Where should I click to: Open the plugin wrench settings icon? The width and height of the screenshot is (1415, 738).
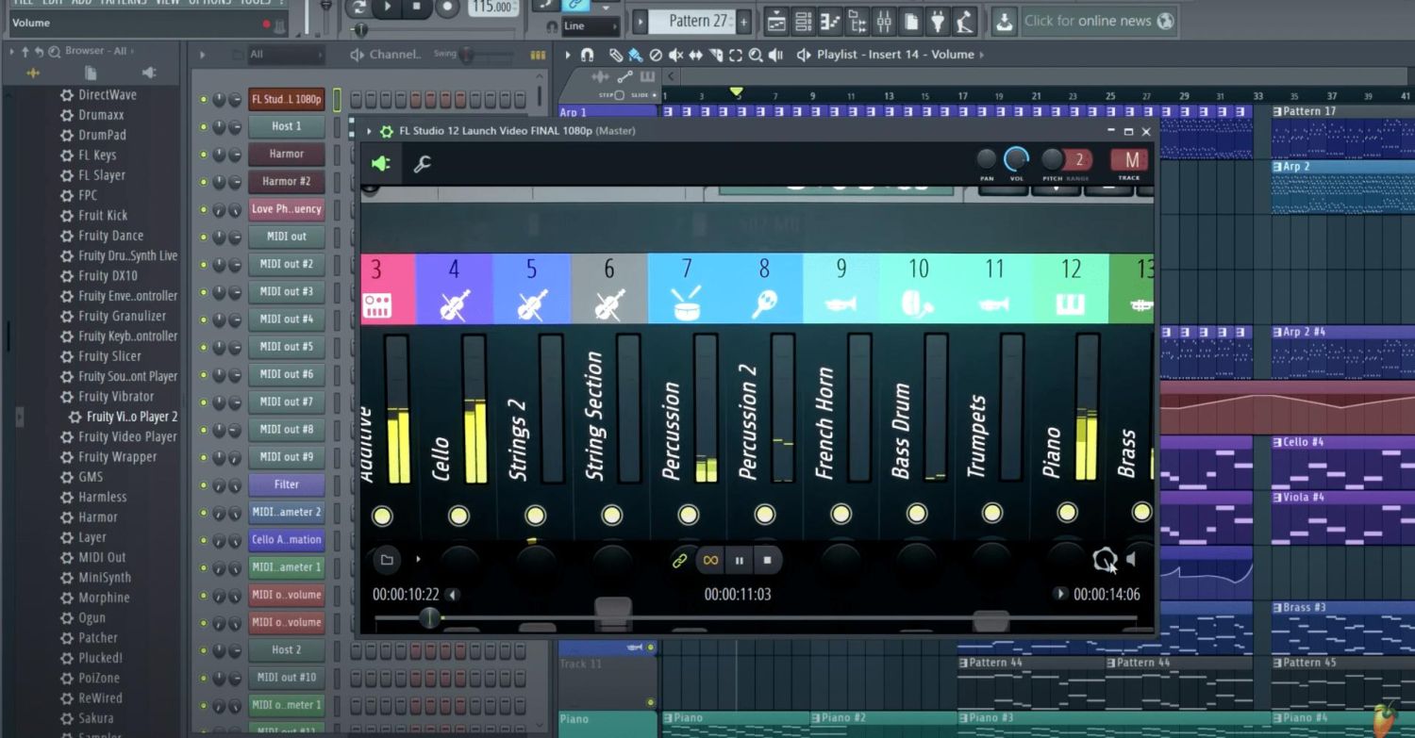pos(423,164)
